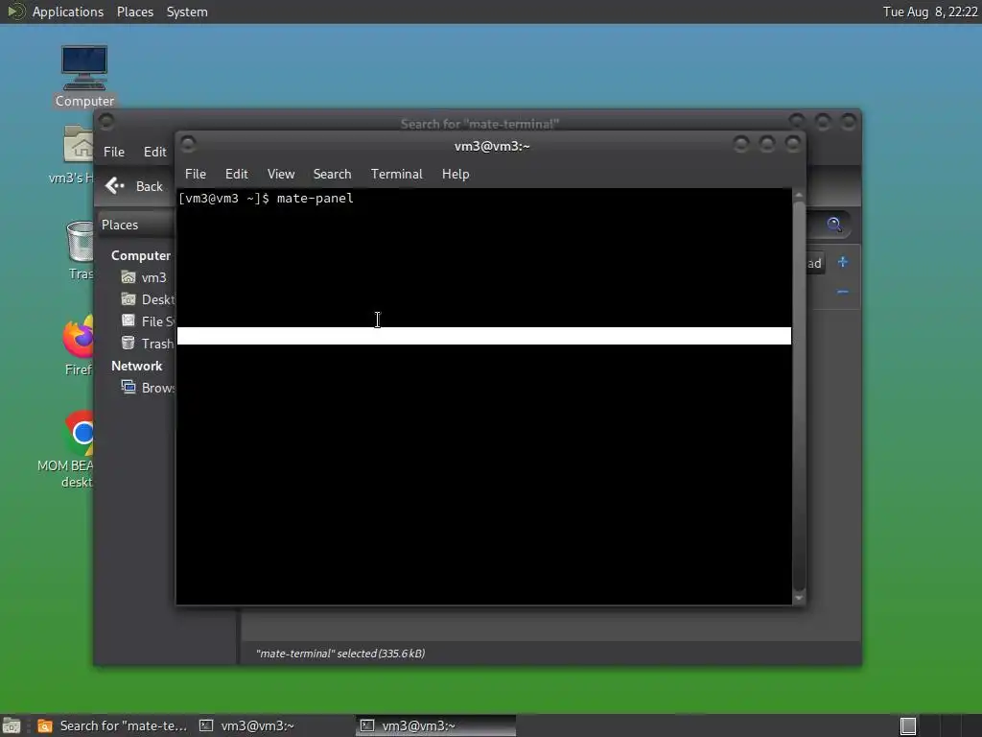
Task: Click the plus icon to add search criterion
Action: (842, 262)
